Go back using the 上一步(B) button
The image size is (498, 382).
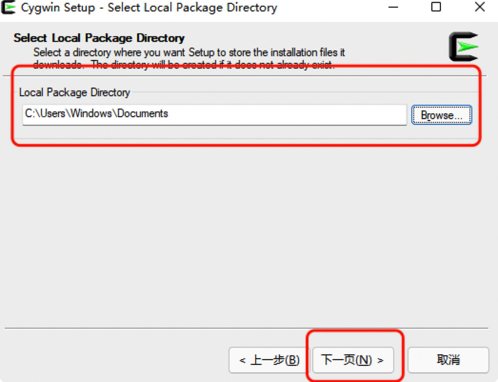tap(269, 360)
